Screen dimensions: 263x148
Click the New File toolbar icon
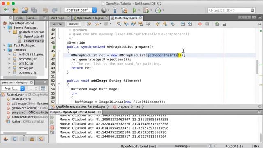tap(7, 10)
